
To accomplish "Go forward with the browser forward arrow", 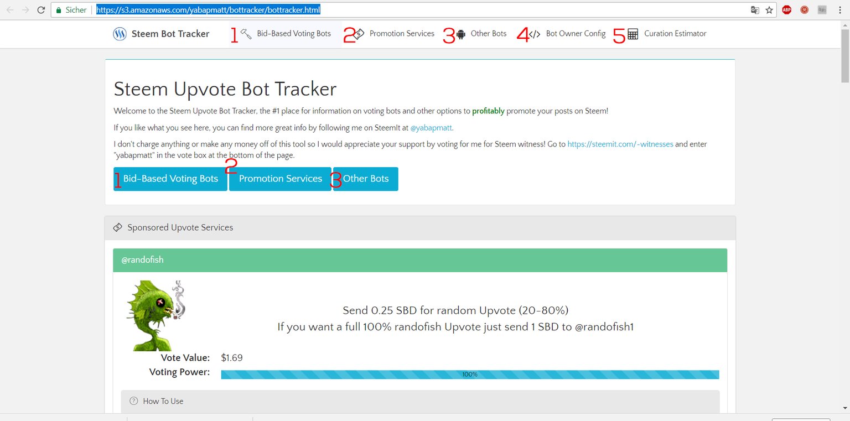I will (25, 10).
